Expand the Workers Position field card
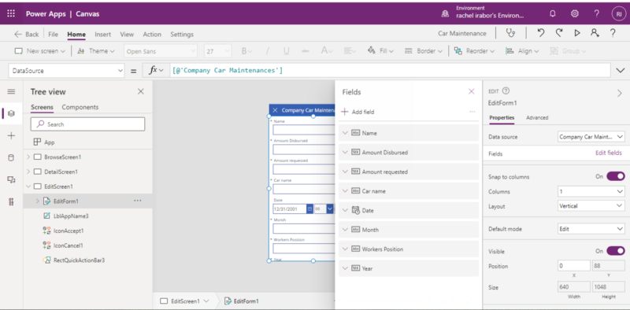 pyautogui.click(x=345, y=249)
